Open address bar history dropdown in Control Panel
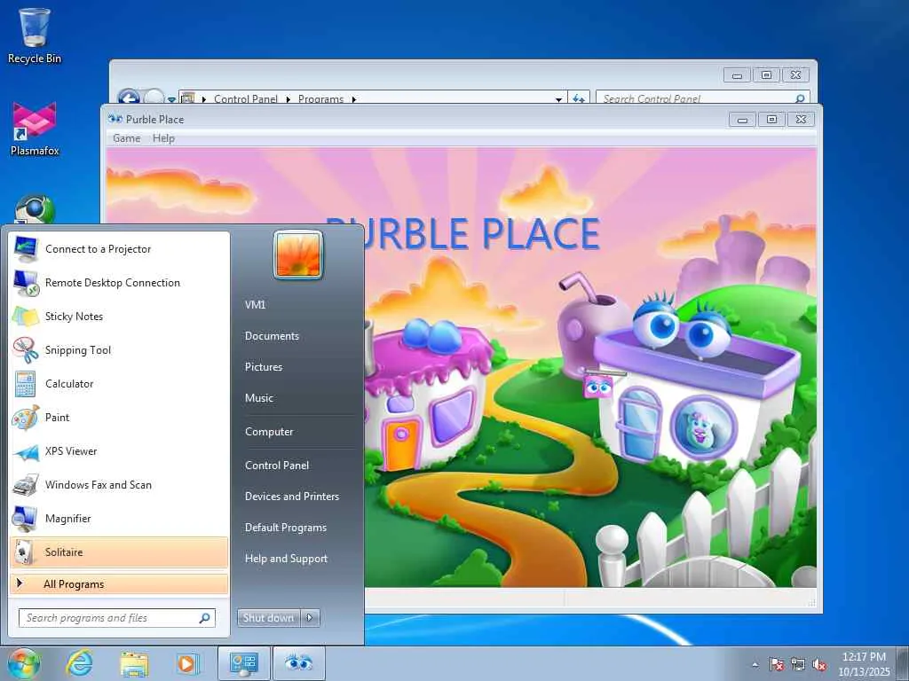The height and width of the screenshot is (681, 909). 558,99
